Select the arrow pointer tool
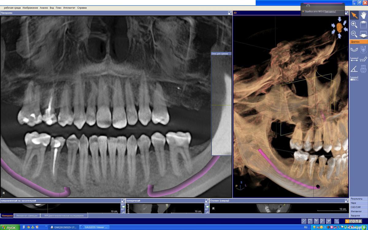Screen dimensions: 368x230 click(x=354, y=15)
